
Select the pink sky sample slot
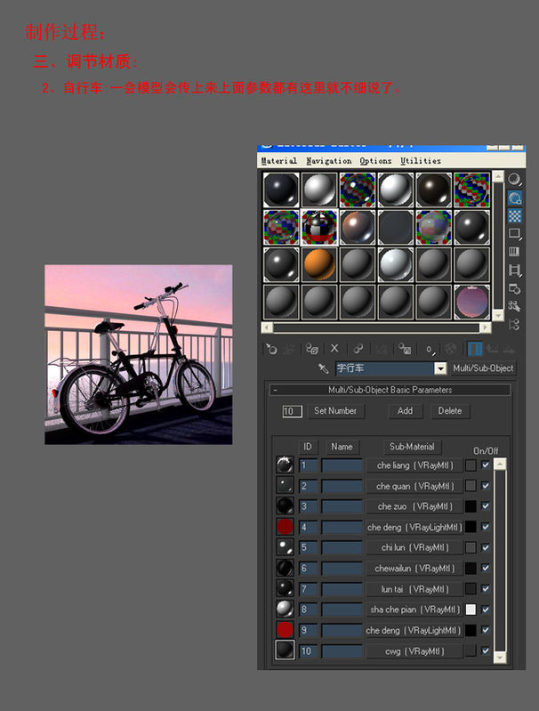(x=472, y=303)
